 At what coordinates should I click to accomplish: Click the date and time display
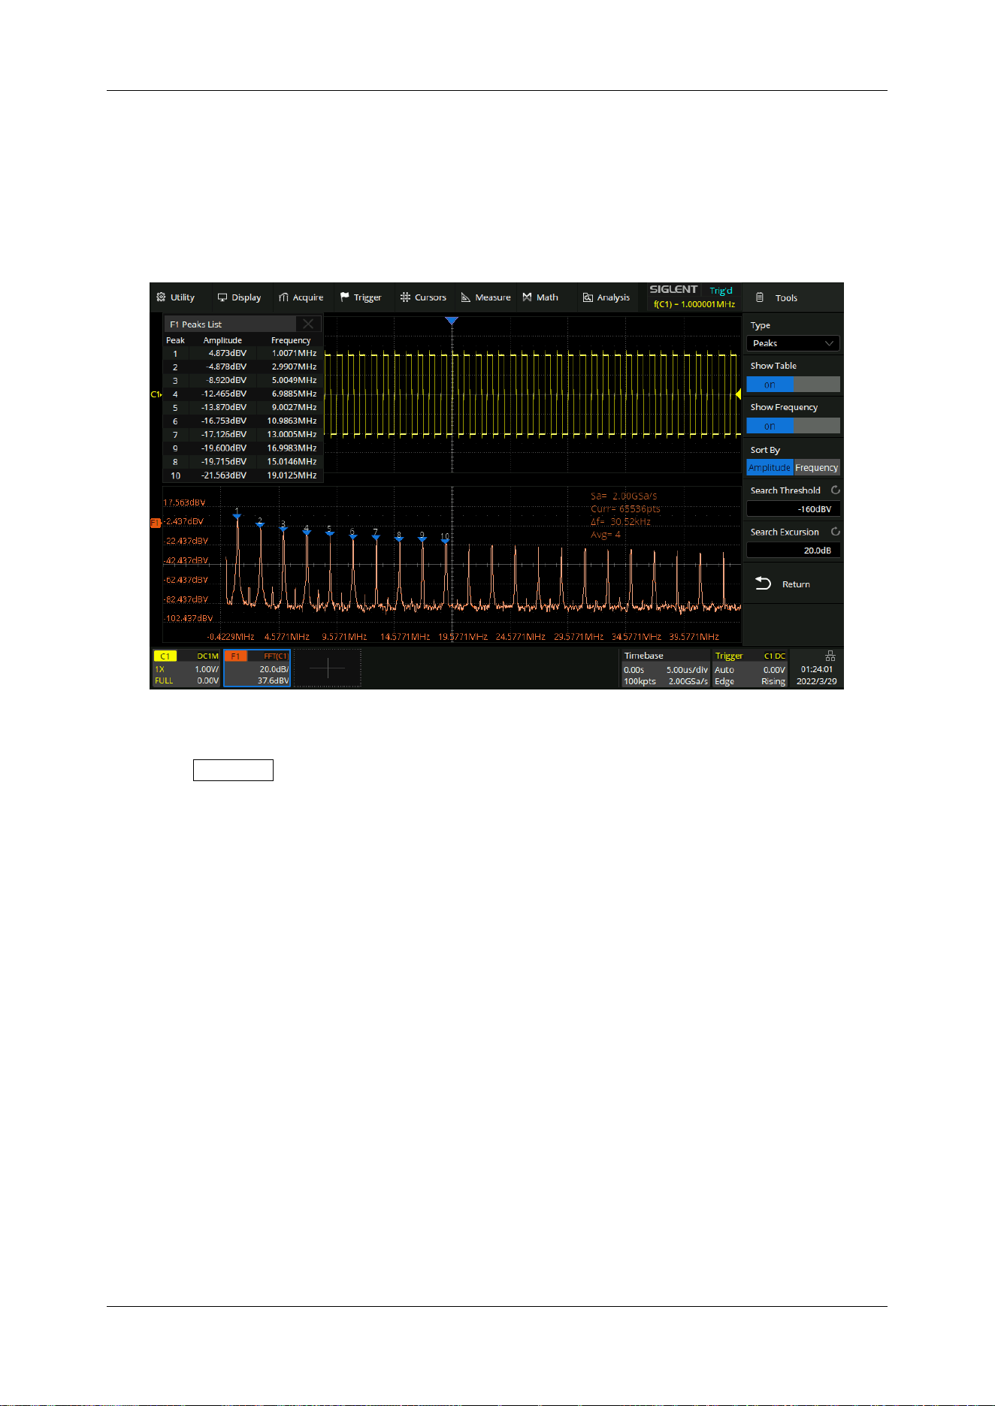click(x=817, y=675)
